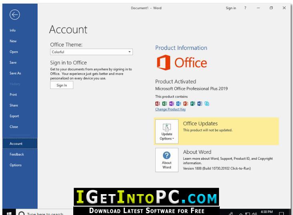The height and width of the screenshot is (215, 293).
Task: Click the Access product icon
Action: tap(158, 103)
